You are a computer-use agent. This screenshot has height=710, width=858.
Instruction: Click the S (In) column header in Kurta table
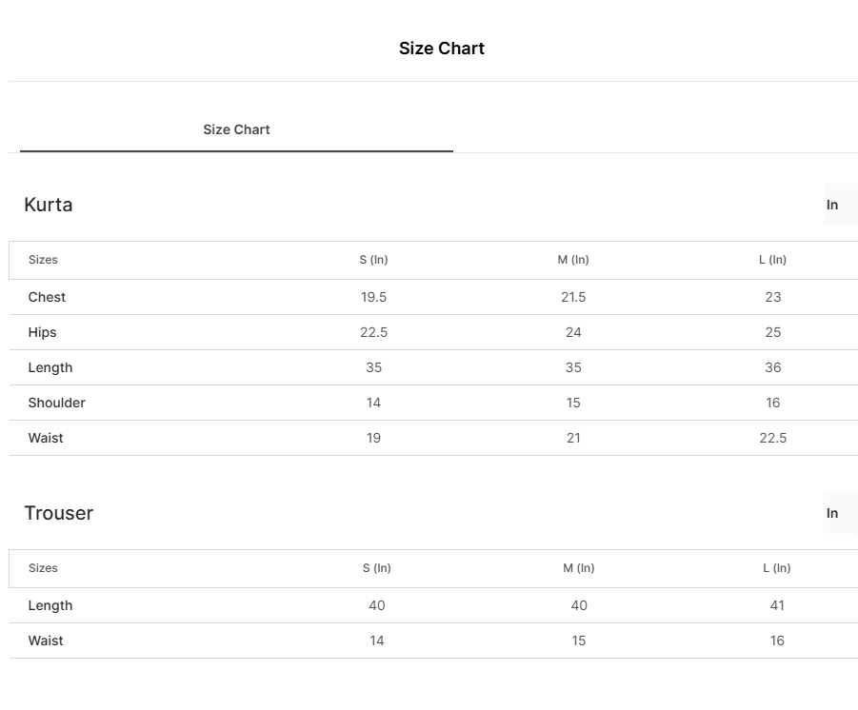[373, 260]
